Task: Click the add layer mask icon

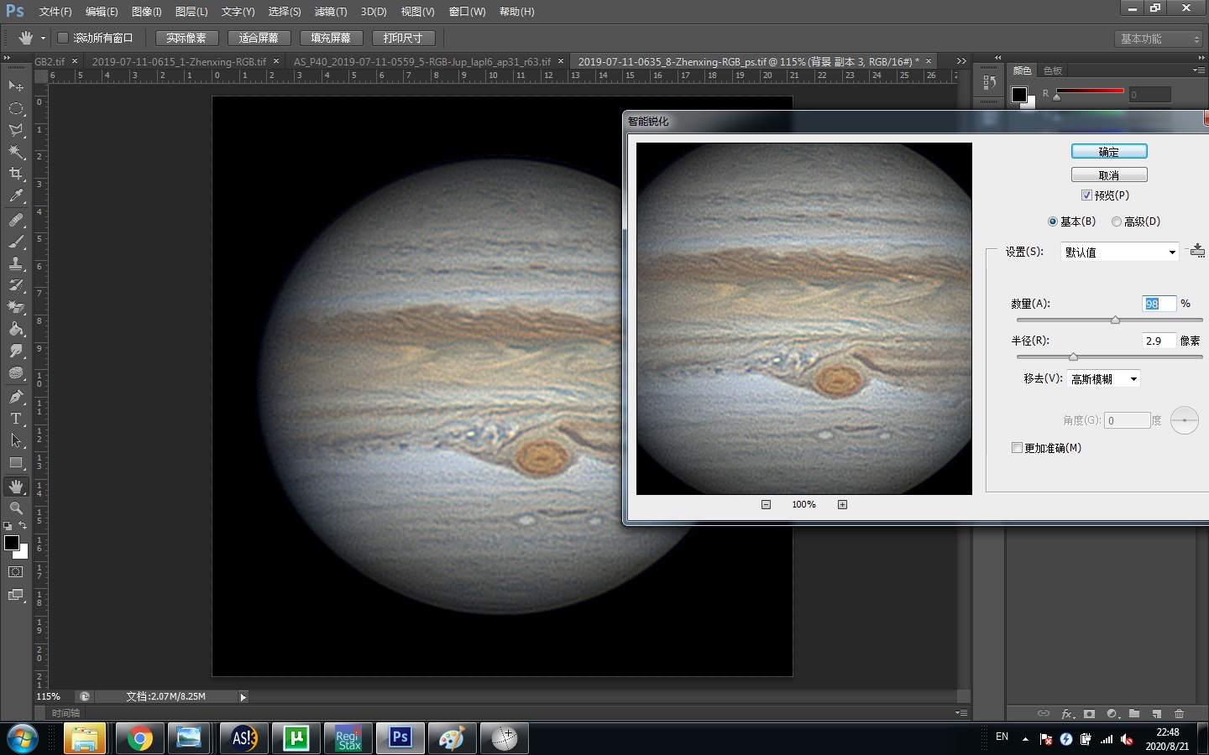Action: pos(1089,714)
